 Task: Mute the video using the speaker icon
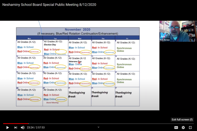click(23, 127)
